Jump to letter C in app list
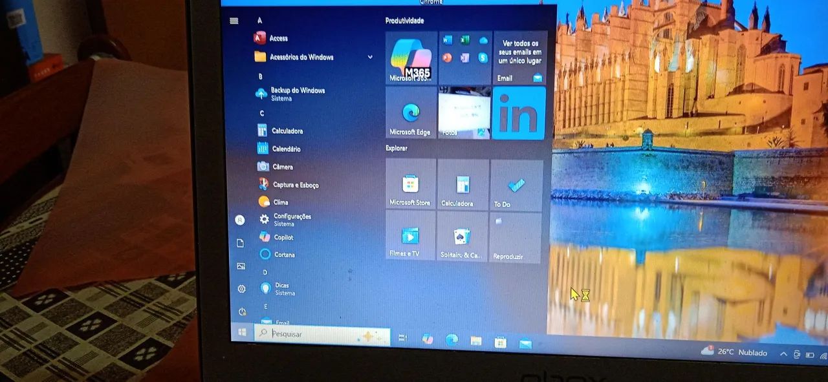828x382 pixels. (x=262, y=113)
